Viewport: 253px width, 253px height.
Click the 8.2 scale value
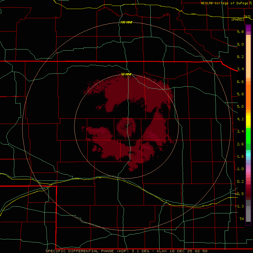pyautogui.click(x=240, y=57)
